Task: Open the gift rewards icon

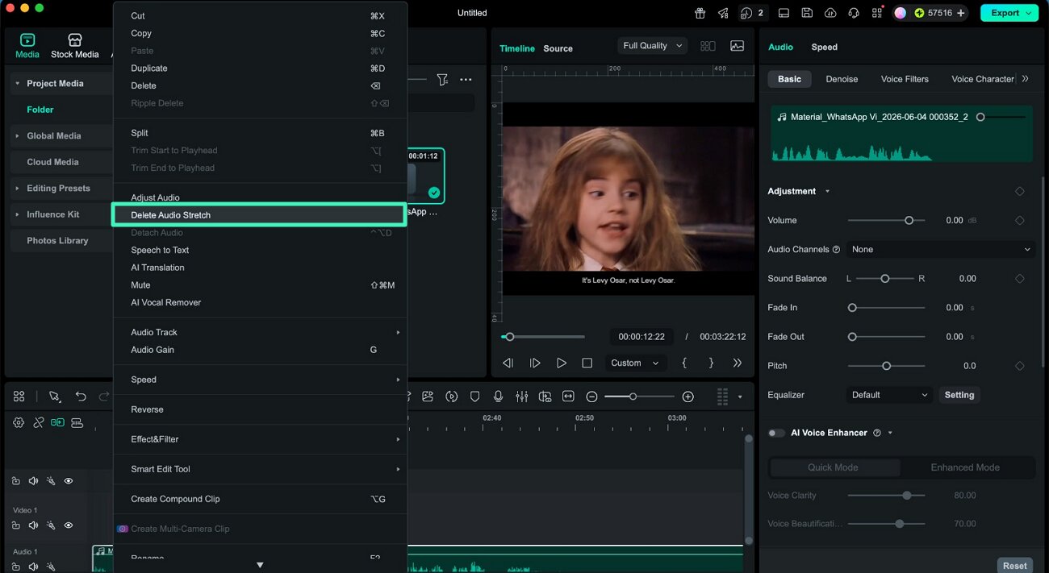Action: [x=700, y=13]
